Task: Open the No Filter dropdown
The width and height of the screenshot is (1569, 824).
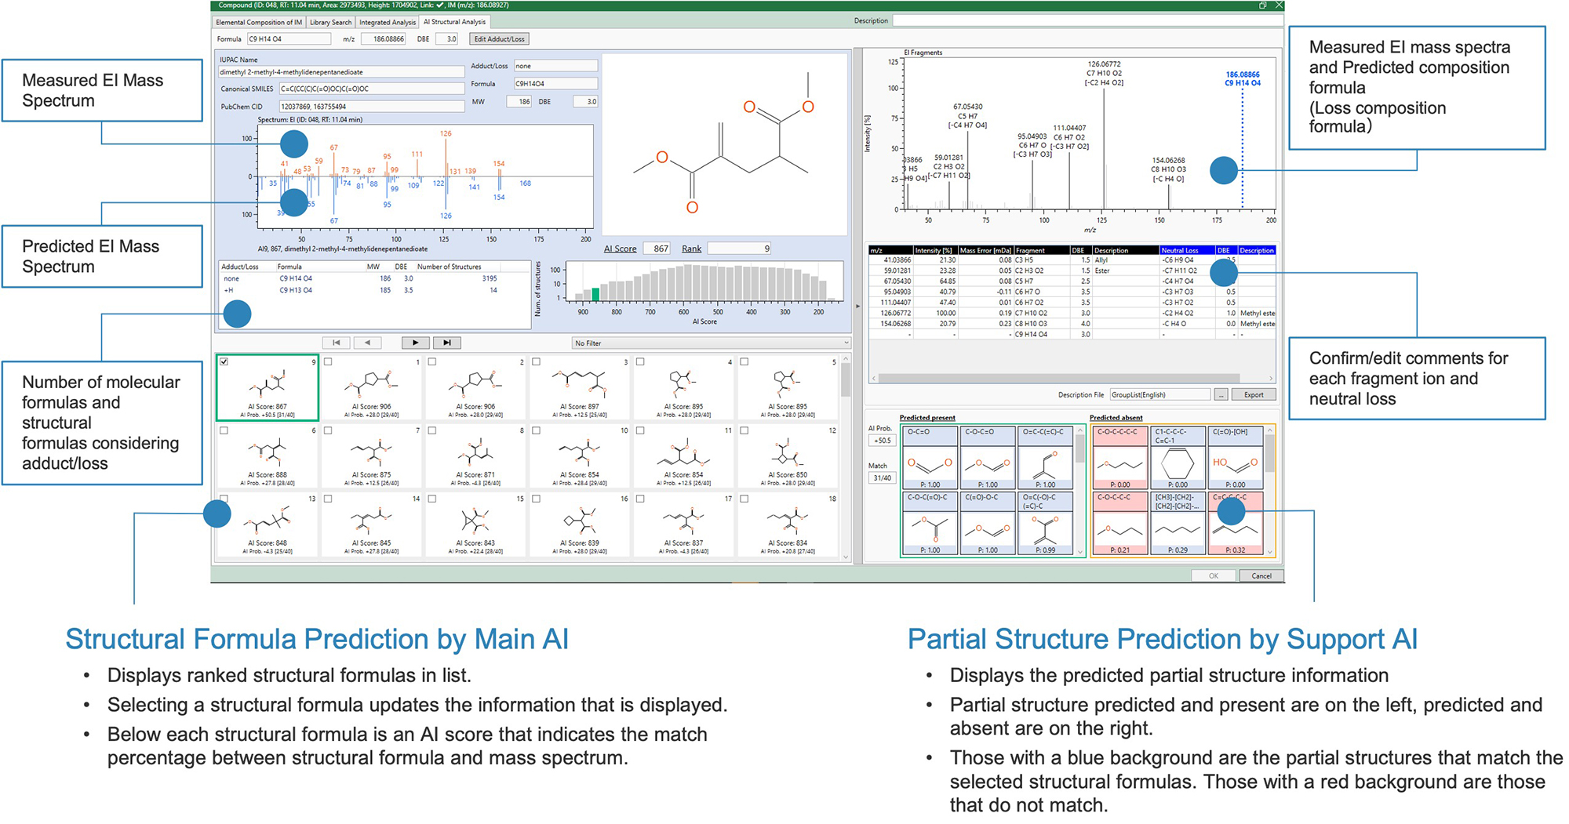Action: point(709,343)
